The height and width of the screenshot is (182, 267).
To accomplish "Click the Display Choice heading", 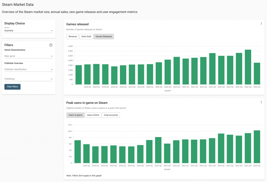I will click(15, 23).
